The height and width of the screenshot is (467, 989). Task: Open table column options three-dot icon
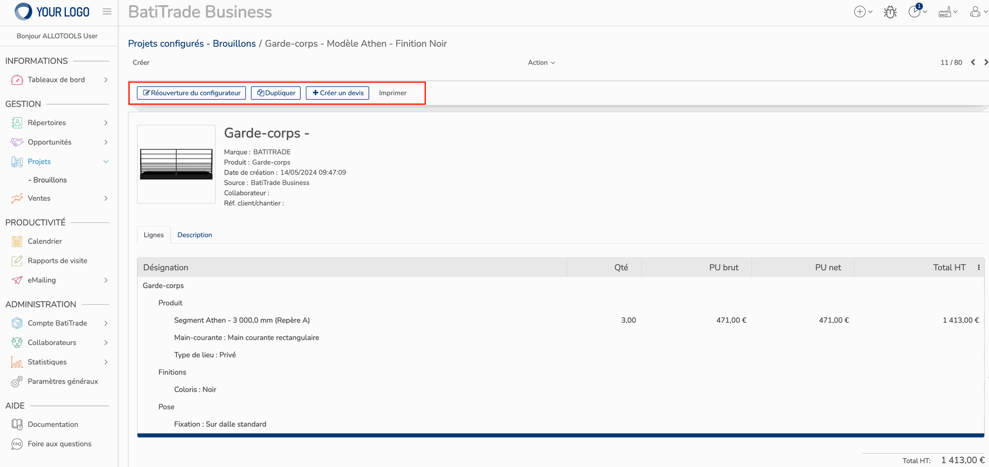point(979,267)
